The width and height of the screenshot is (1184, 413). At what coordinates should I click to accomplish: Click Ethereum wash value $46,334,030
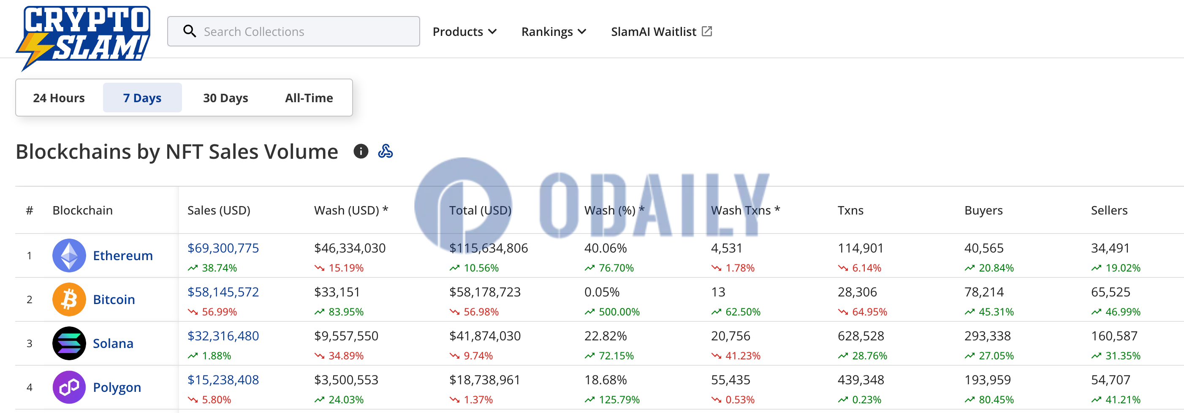click(x=350, y=248)
